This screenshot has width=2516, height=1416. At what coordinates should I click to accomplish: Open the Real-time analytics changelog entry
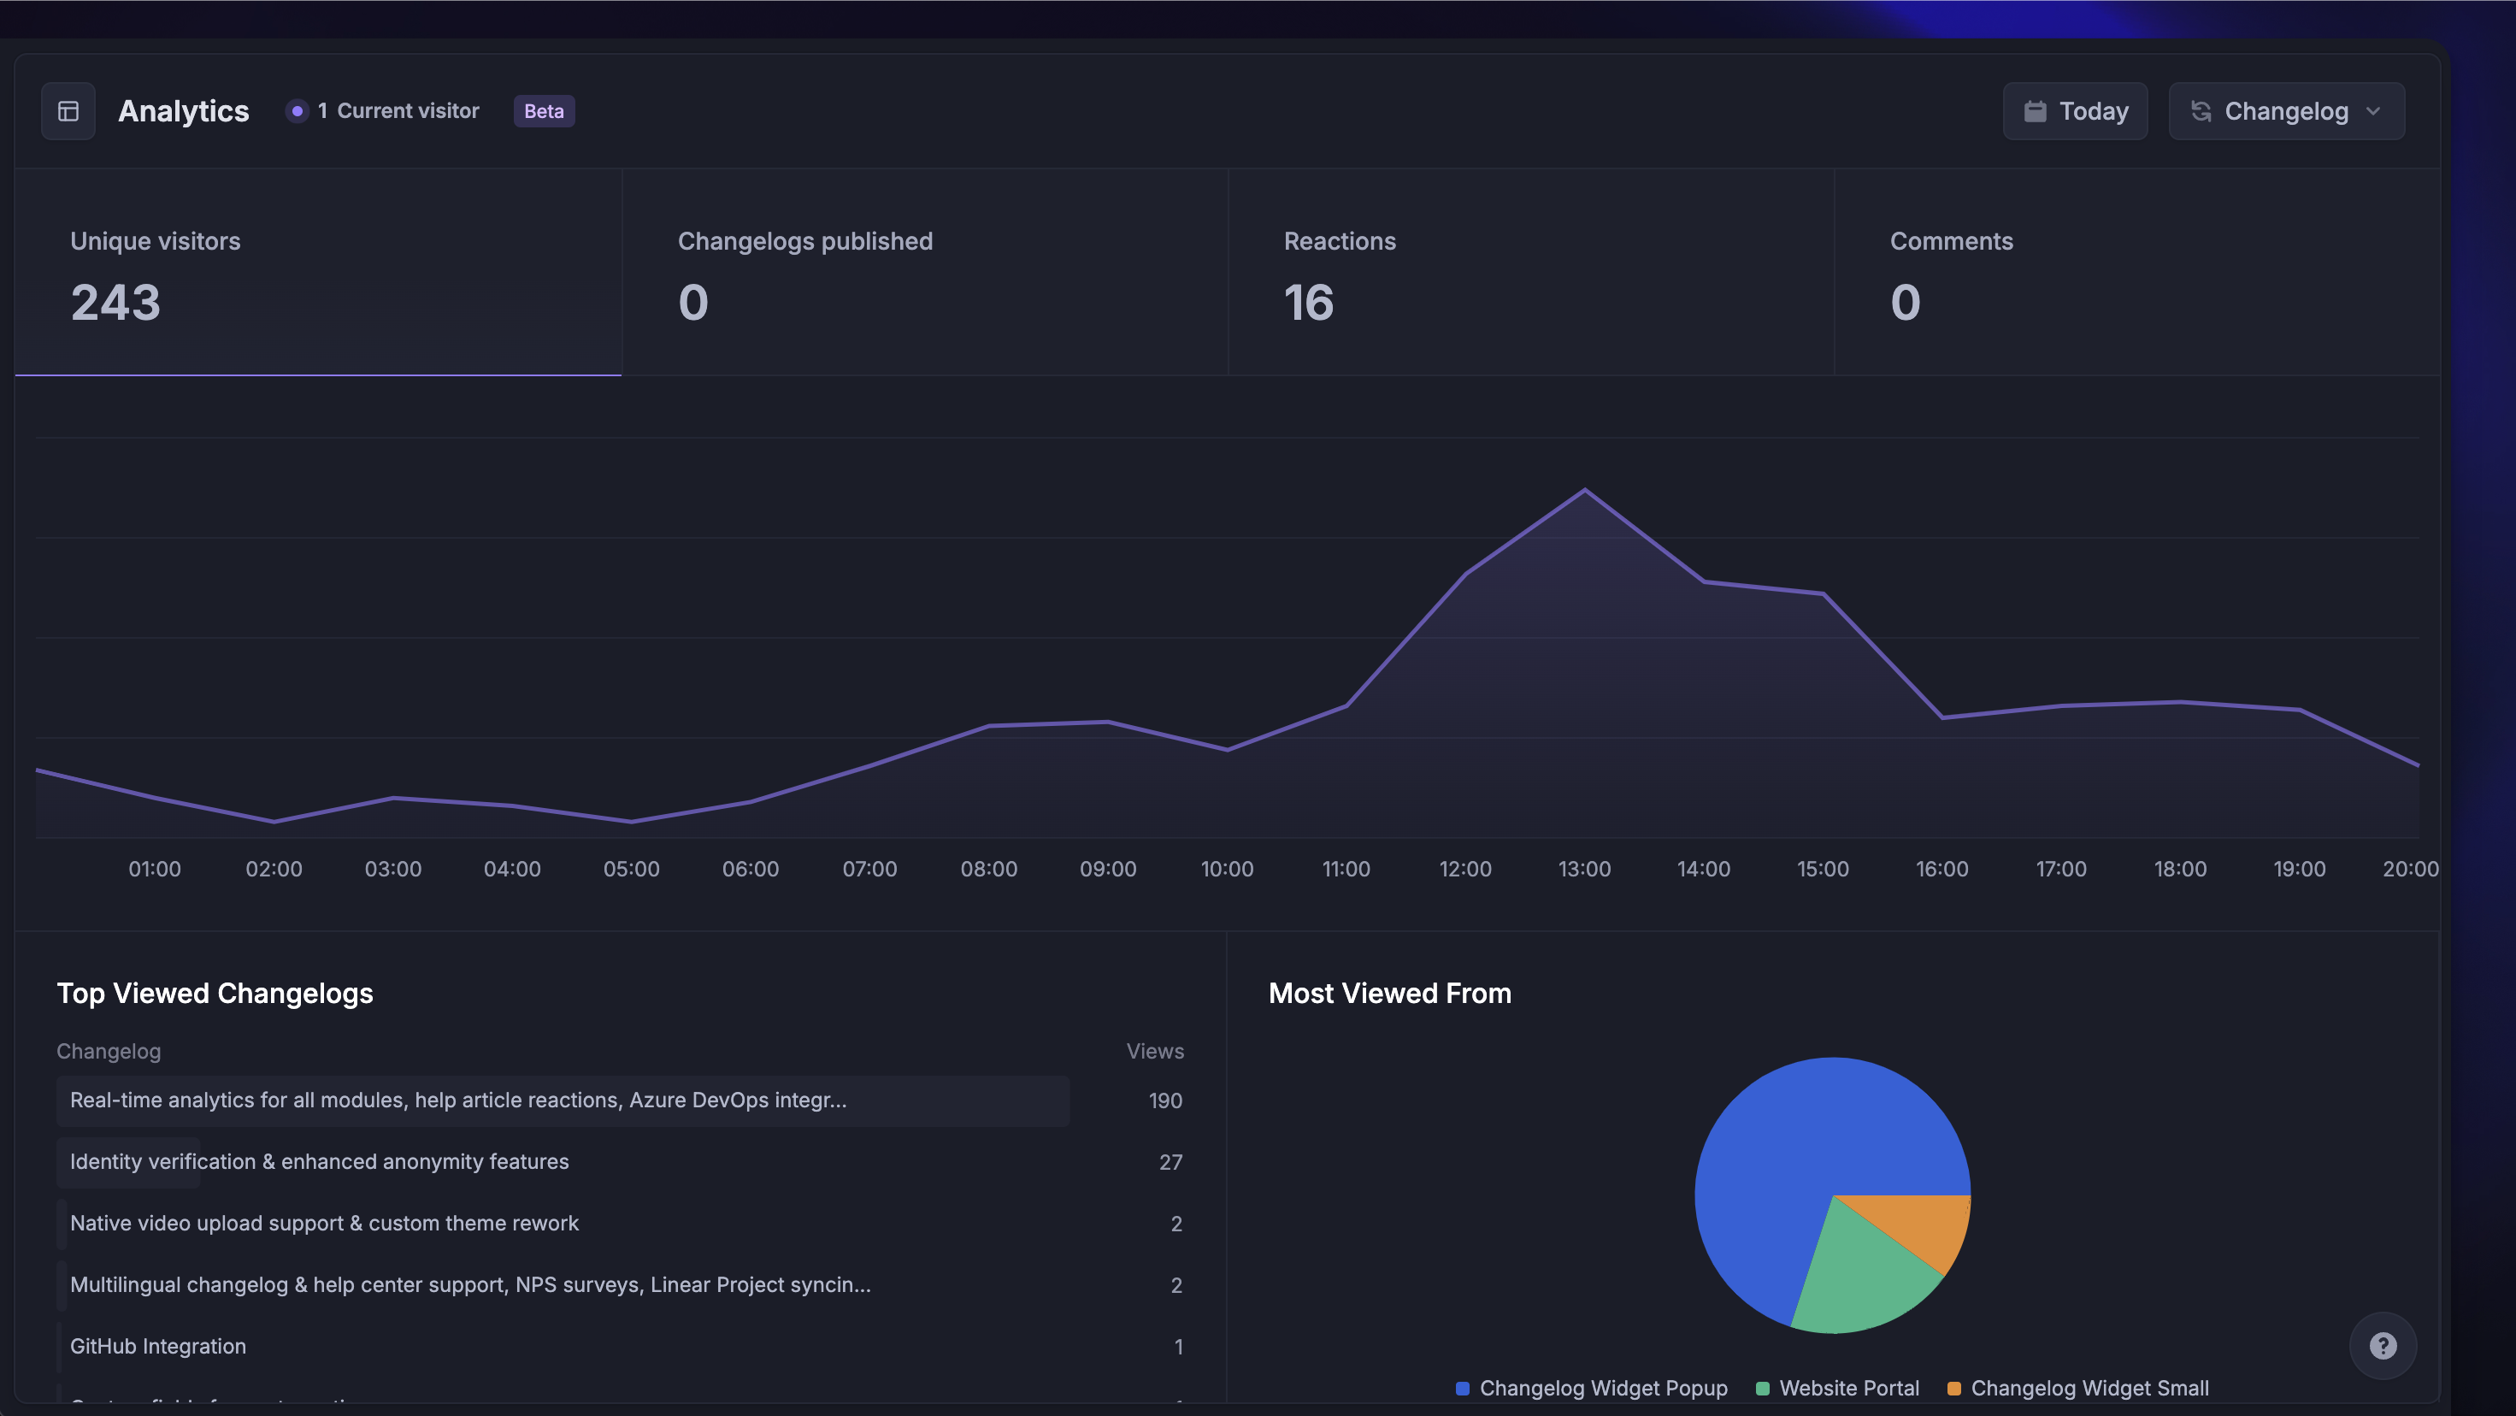point(457,1100)
